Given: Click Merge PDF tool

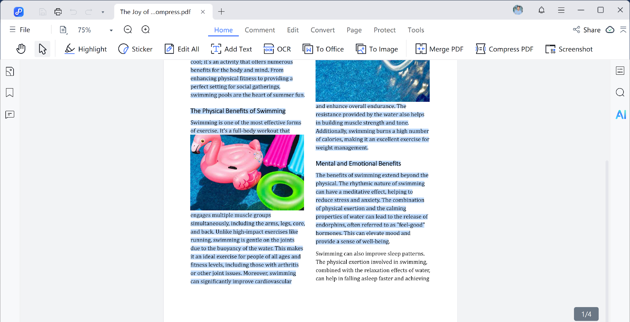Looking at the screenshot, I should point(439,49).
